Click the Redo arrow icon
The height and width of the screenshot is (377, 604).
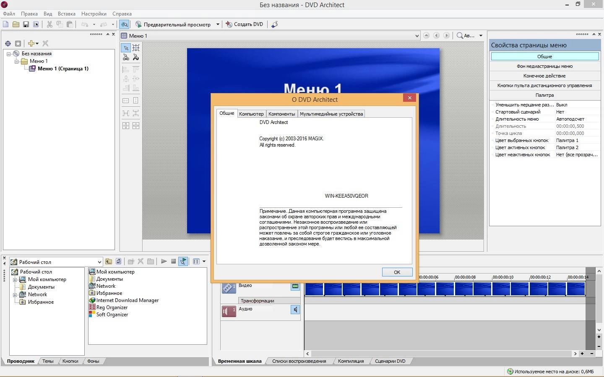[104, 24]
